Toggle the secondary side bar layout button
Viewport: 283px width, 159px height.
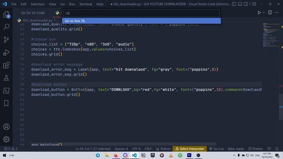(246, 4)
